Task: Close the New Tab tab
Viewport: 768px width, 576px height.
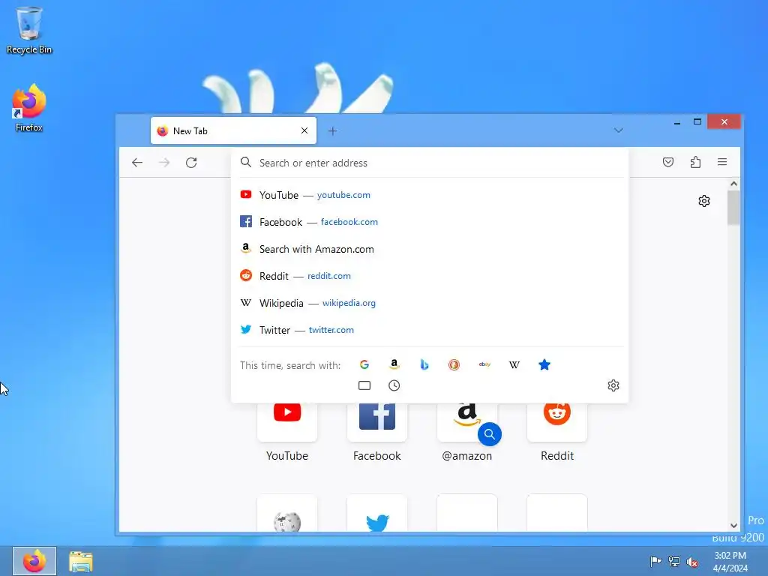Action: click(x=304, y=130)
